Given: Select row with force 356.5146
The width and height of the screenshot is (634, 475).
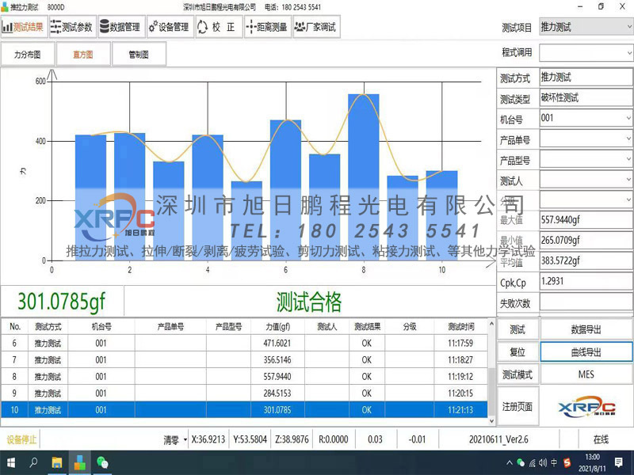Looking at the screenshot, I should point(244,359).
